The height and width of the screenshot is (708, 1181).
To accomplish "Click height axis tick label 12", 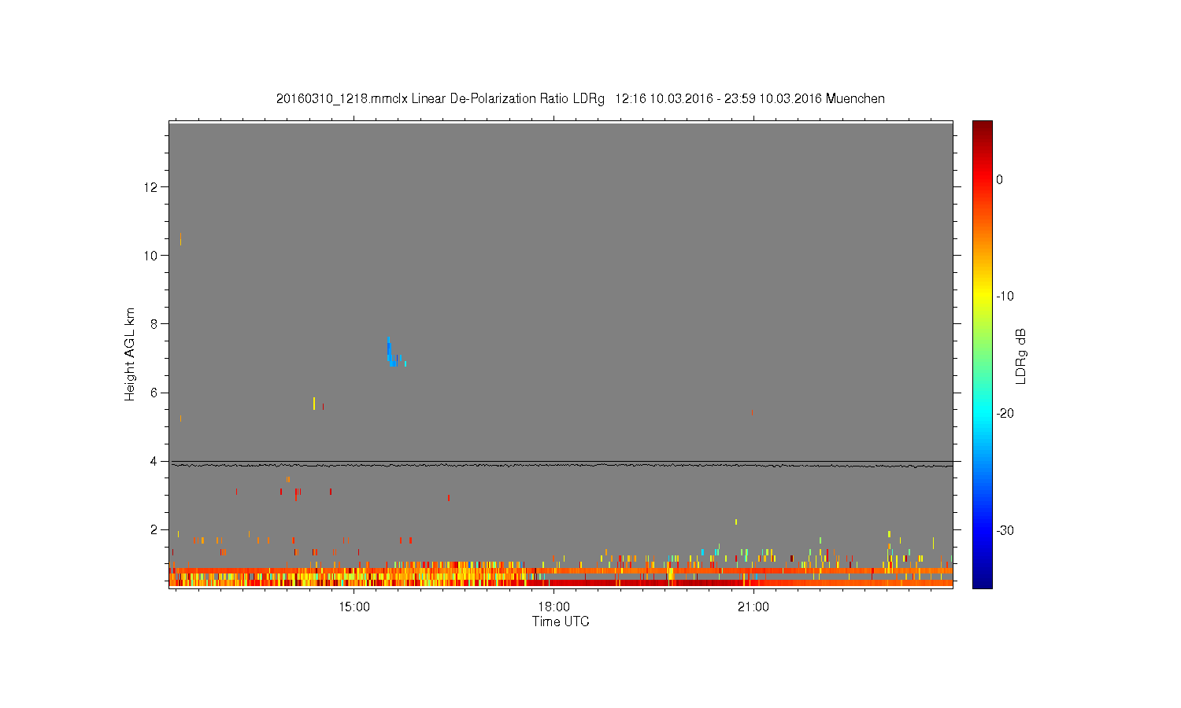I will pos(150,187).
